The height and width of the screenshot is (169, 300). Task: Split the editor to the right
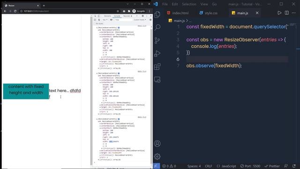[x=286, y=13]
